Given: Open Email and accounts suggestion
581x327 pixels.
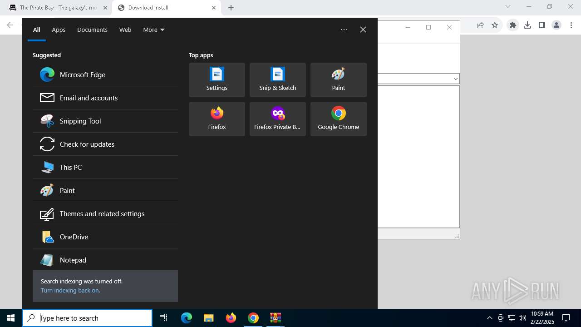Looking at the screenshot, I should tap(105, 98).
